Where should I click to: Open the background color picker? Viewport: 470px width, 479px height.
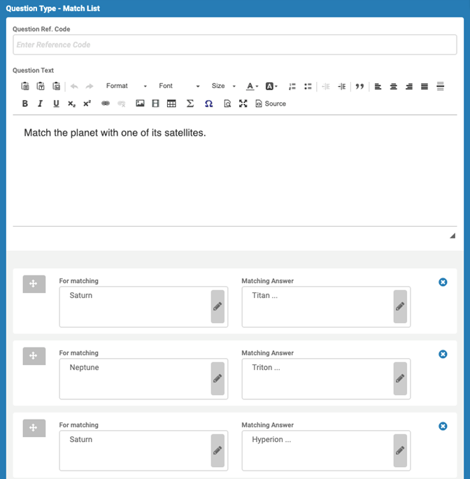point(271,87)
